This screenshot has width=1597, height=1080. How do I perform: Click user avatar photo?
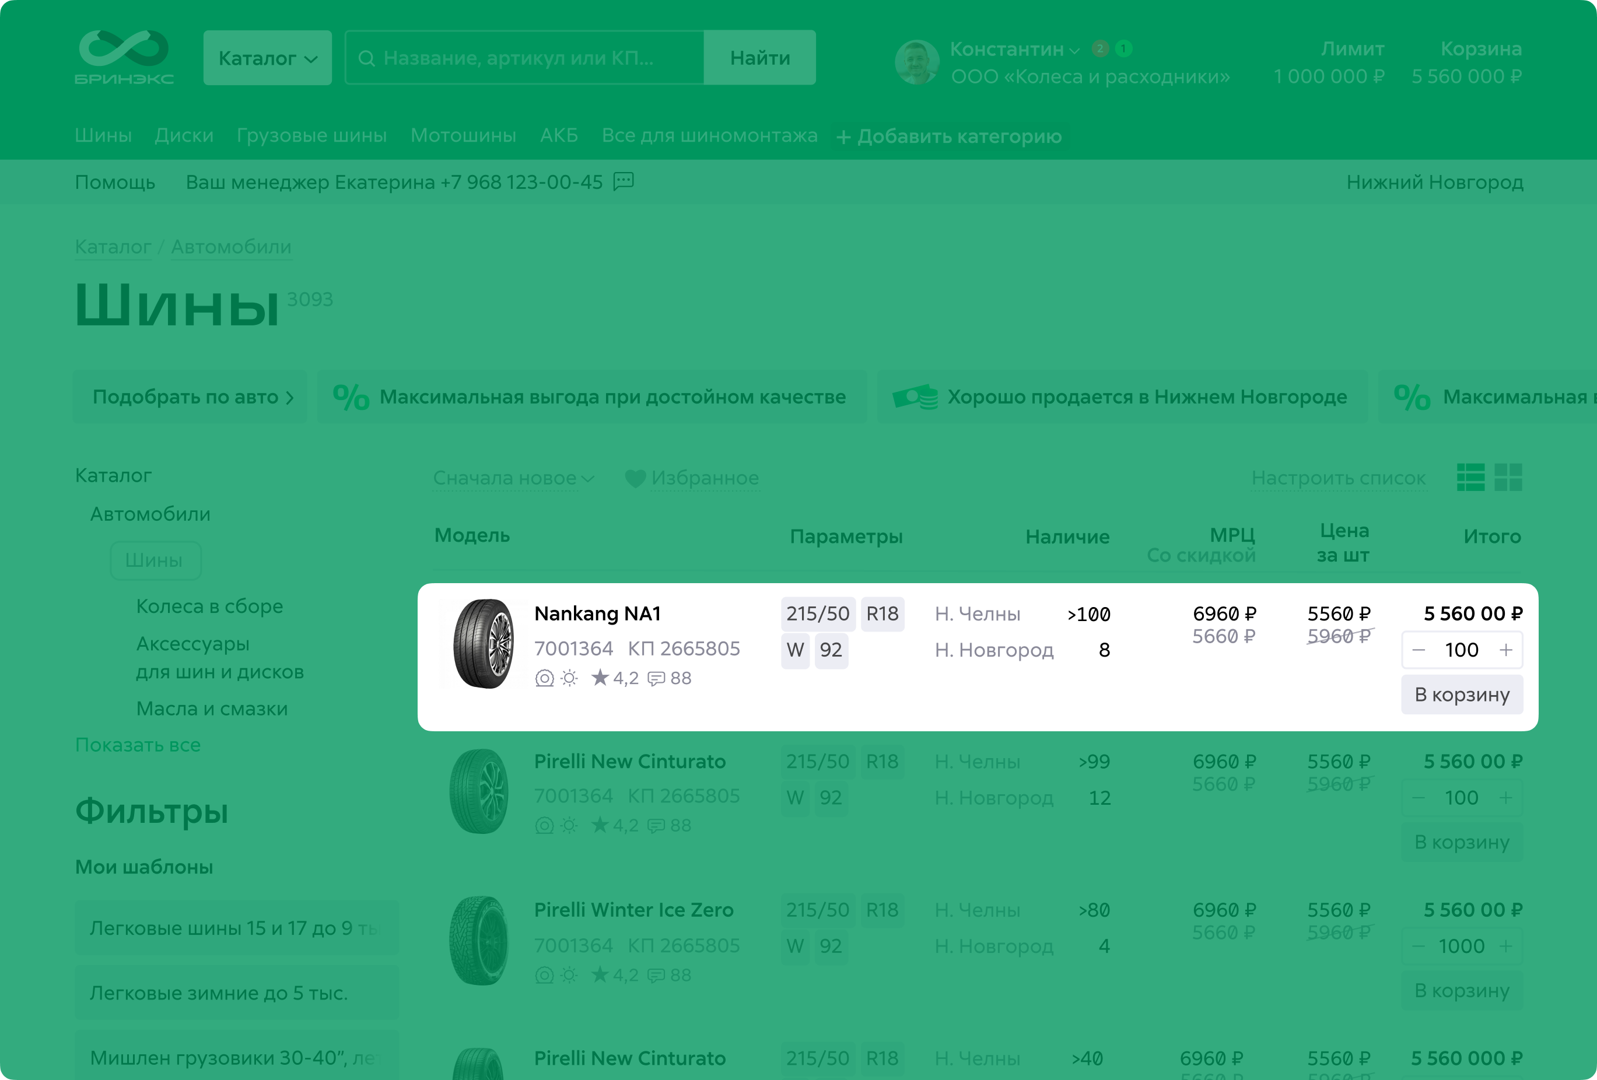pos(917,62)
